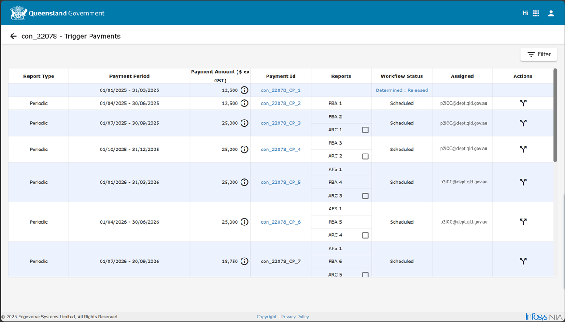
Task: Open the Privacy Policy footer link
Action: tap(295, 317)
